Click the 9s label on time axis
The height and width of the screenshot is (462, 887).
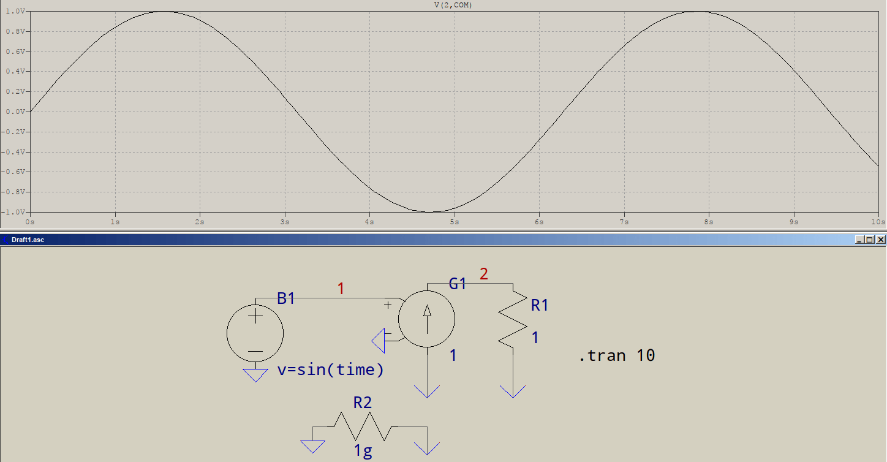pyautogui.click(x=793, y=221)
